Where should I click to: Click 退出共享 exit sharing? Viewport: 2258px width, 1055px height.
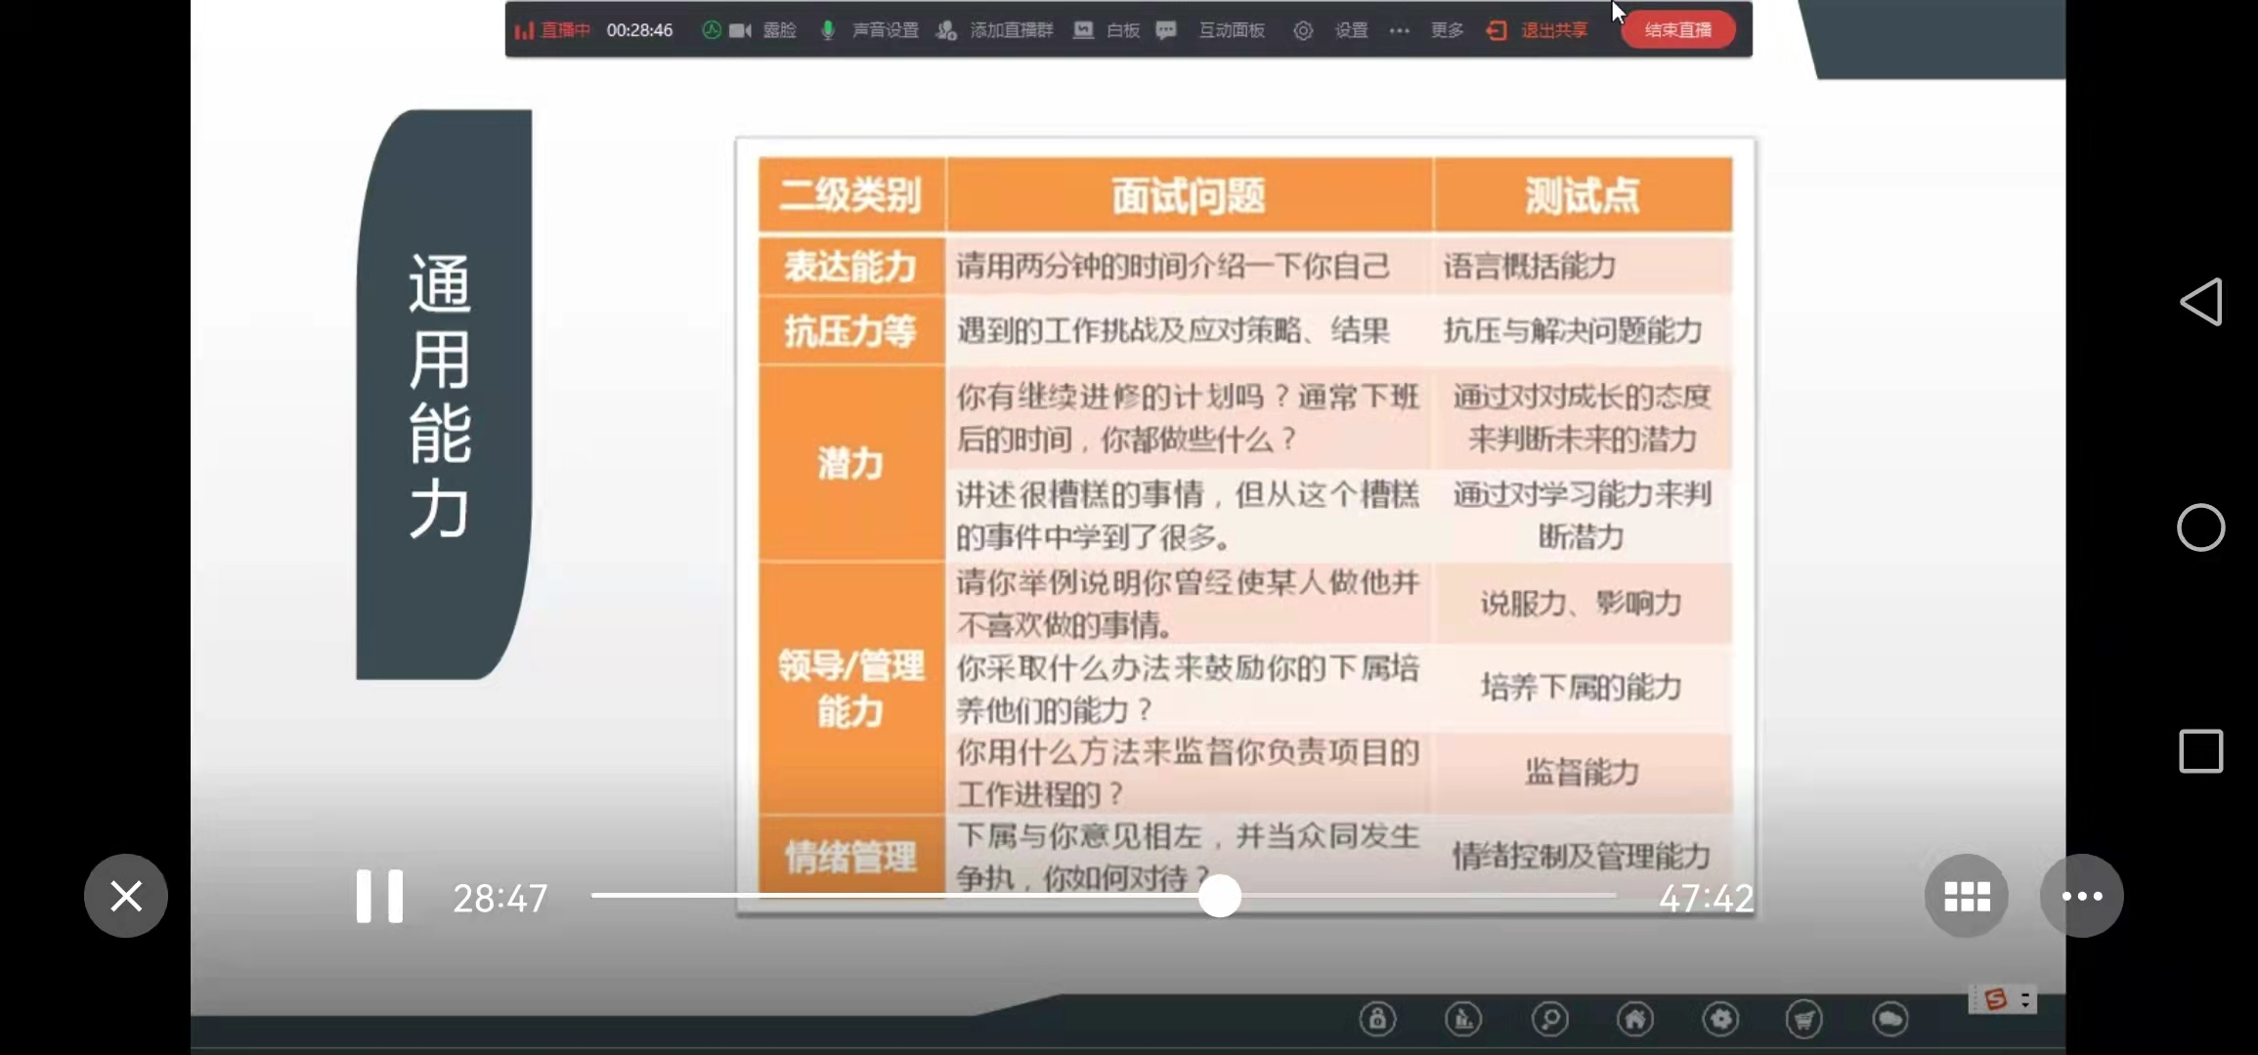1539,30
